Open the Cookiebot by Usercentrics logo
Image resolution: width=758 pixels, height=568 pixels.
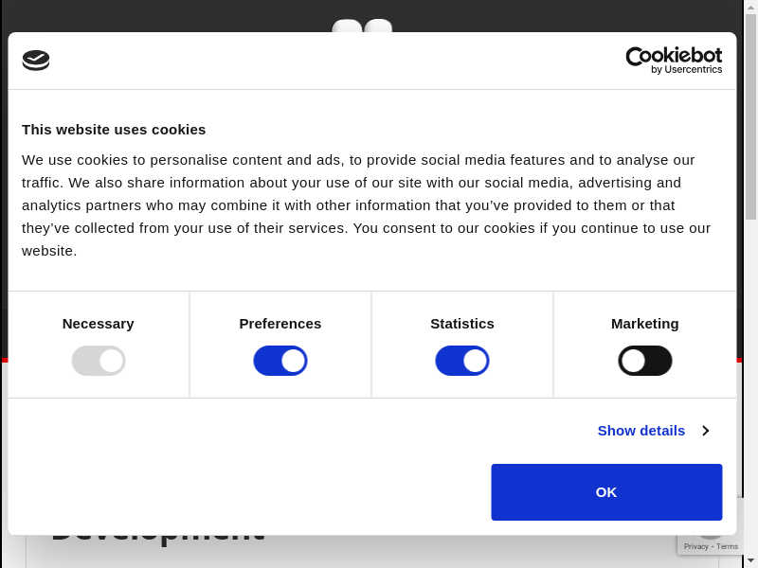674,61
